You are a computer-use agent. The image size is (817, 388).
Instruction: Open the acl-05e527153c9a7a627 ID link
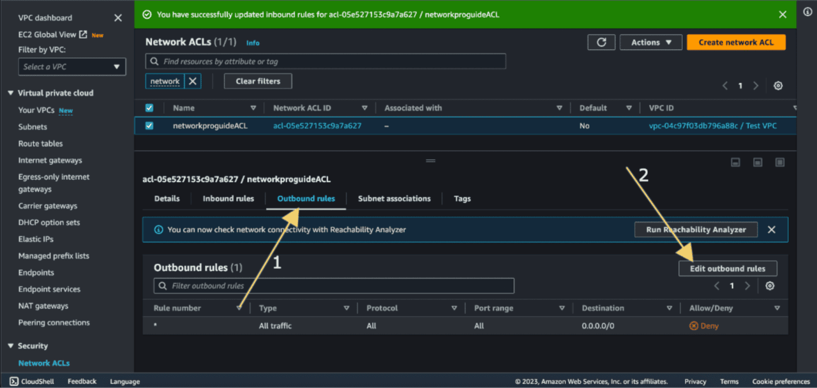pyautogui.click(x=317, y=126)
